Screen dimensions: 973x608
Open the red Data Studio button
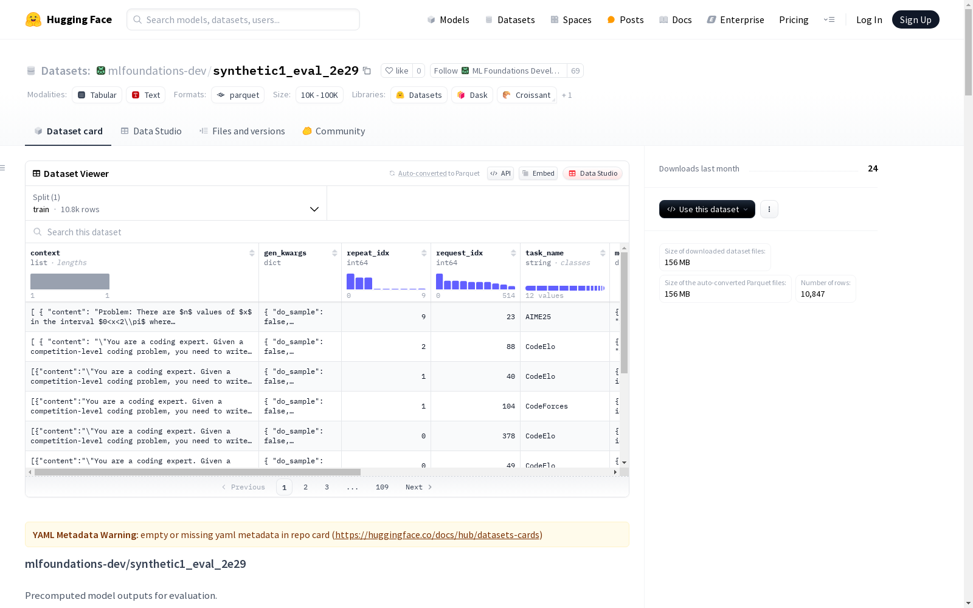tap(592, 173)
